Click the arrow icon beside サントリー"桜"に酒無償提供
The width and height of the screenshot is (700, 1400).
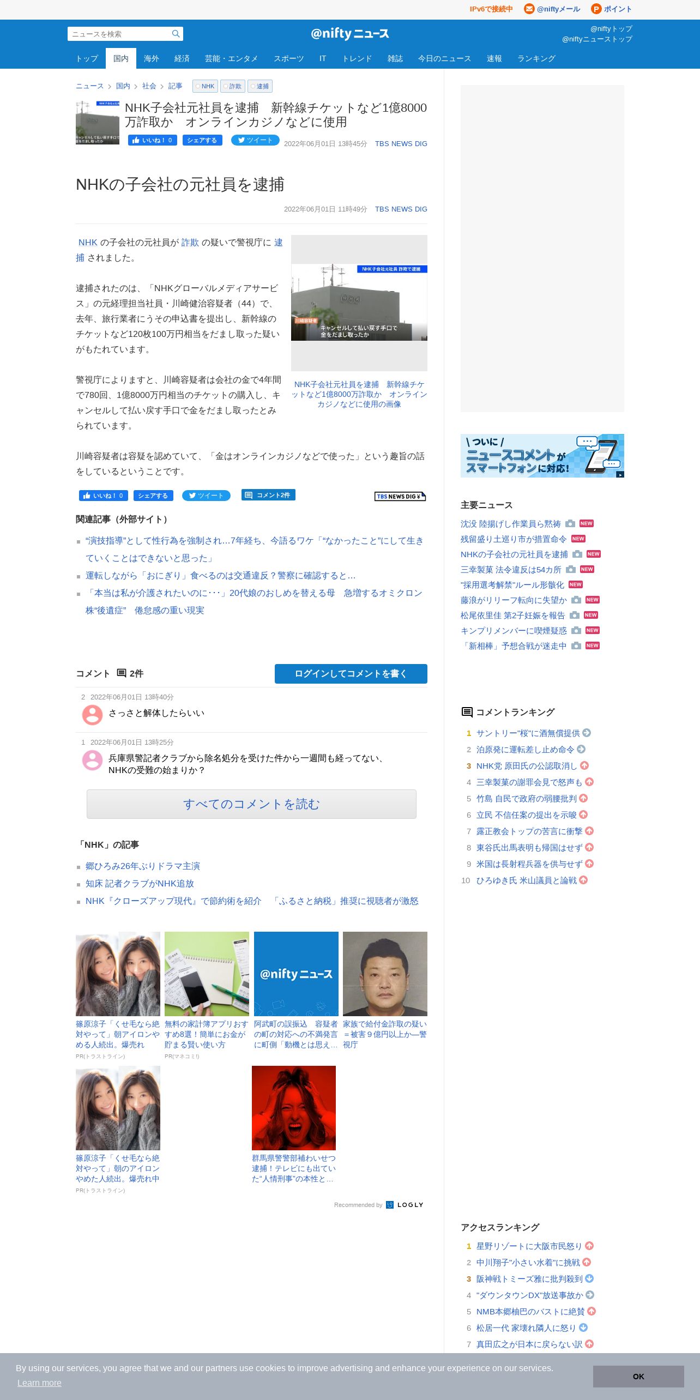[587, 733]
